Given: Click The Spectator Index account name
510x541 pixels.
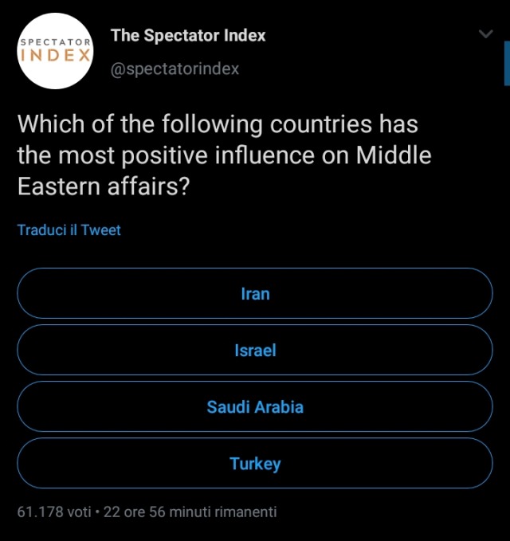Looking at the screenshot, I should tap(188, 35).
